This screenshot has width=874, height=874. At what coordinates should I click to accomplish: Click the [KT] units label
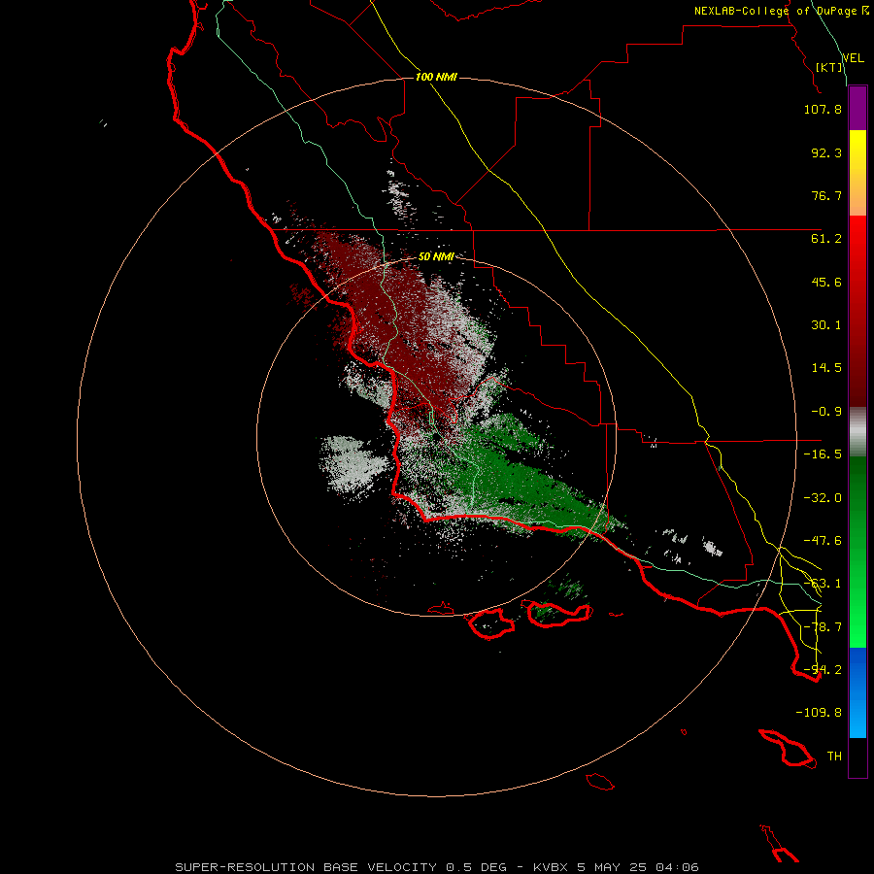[829, 67]
